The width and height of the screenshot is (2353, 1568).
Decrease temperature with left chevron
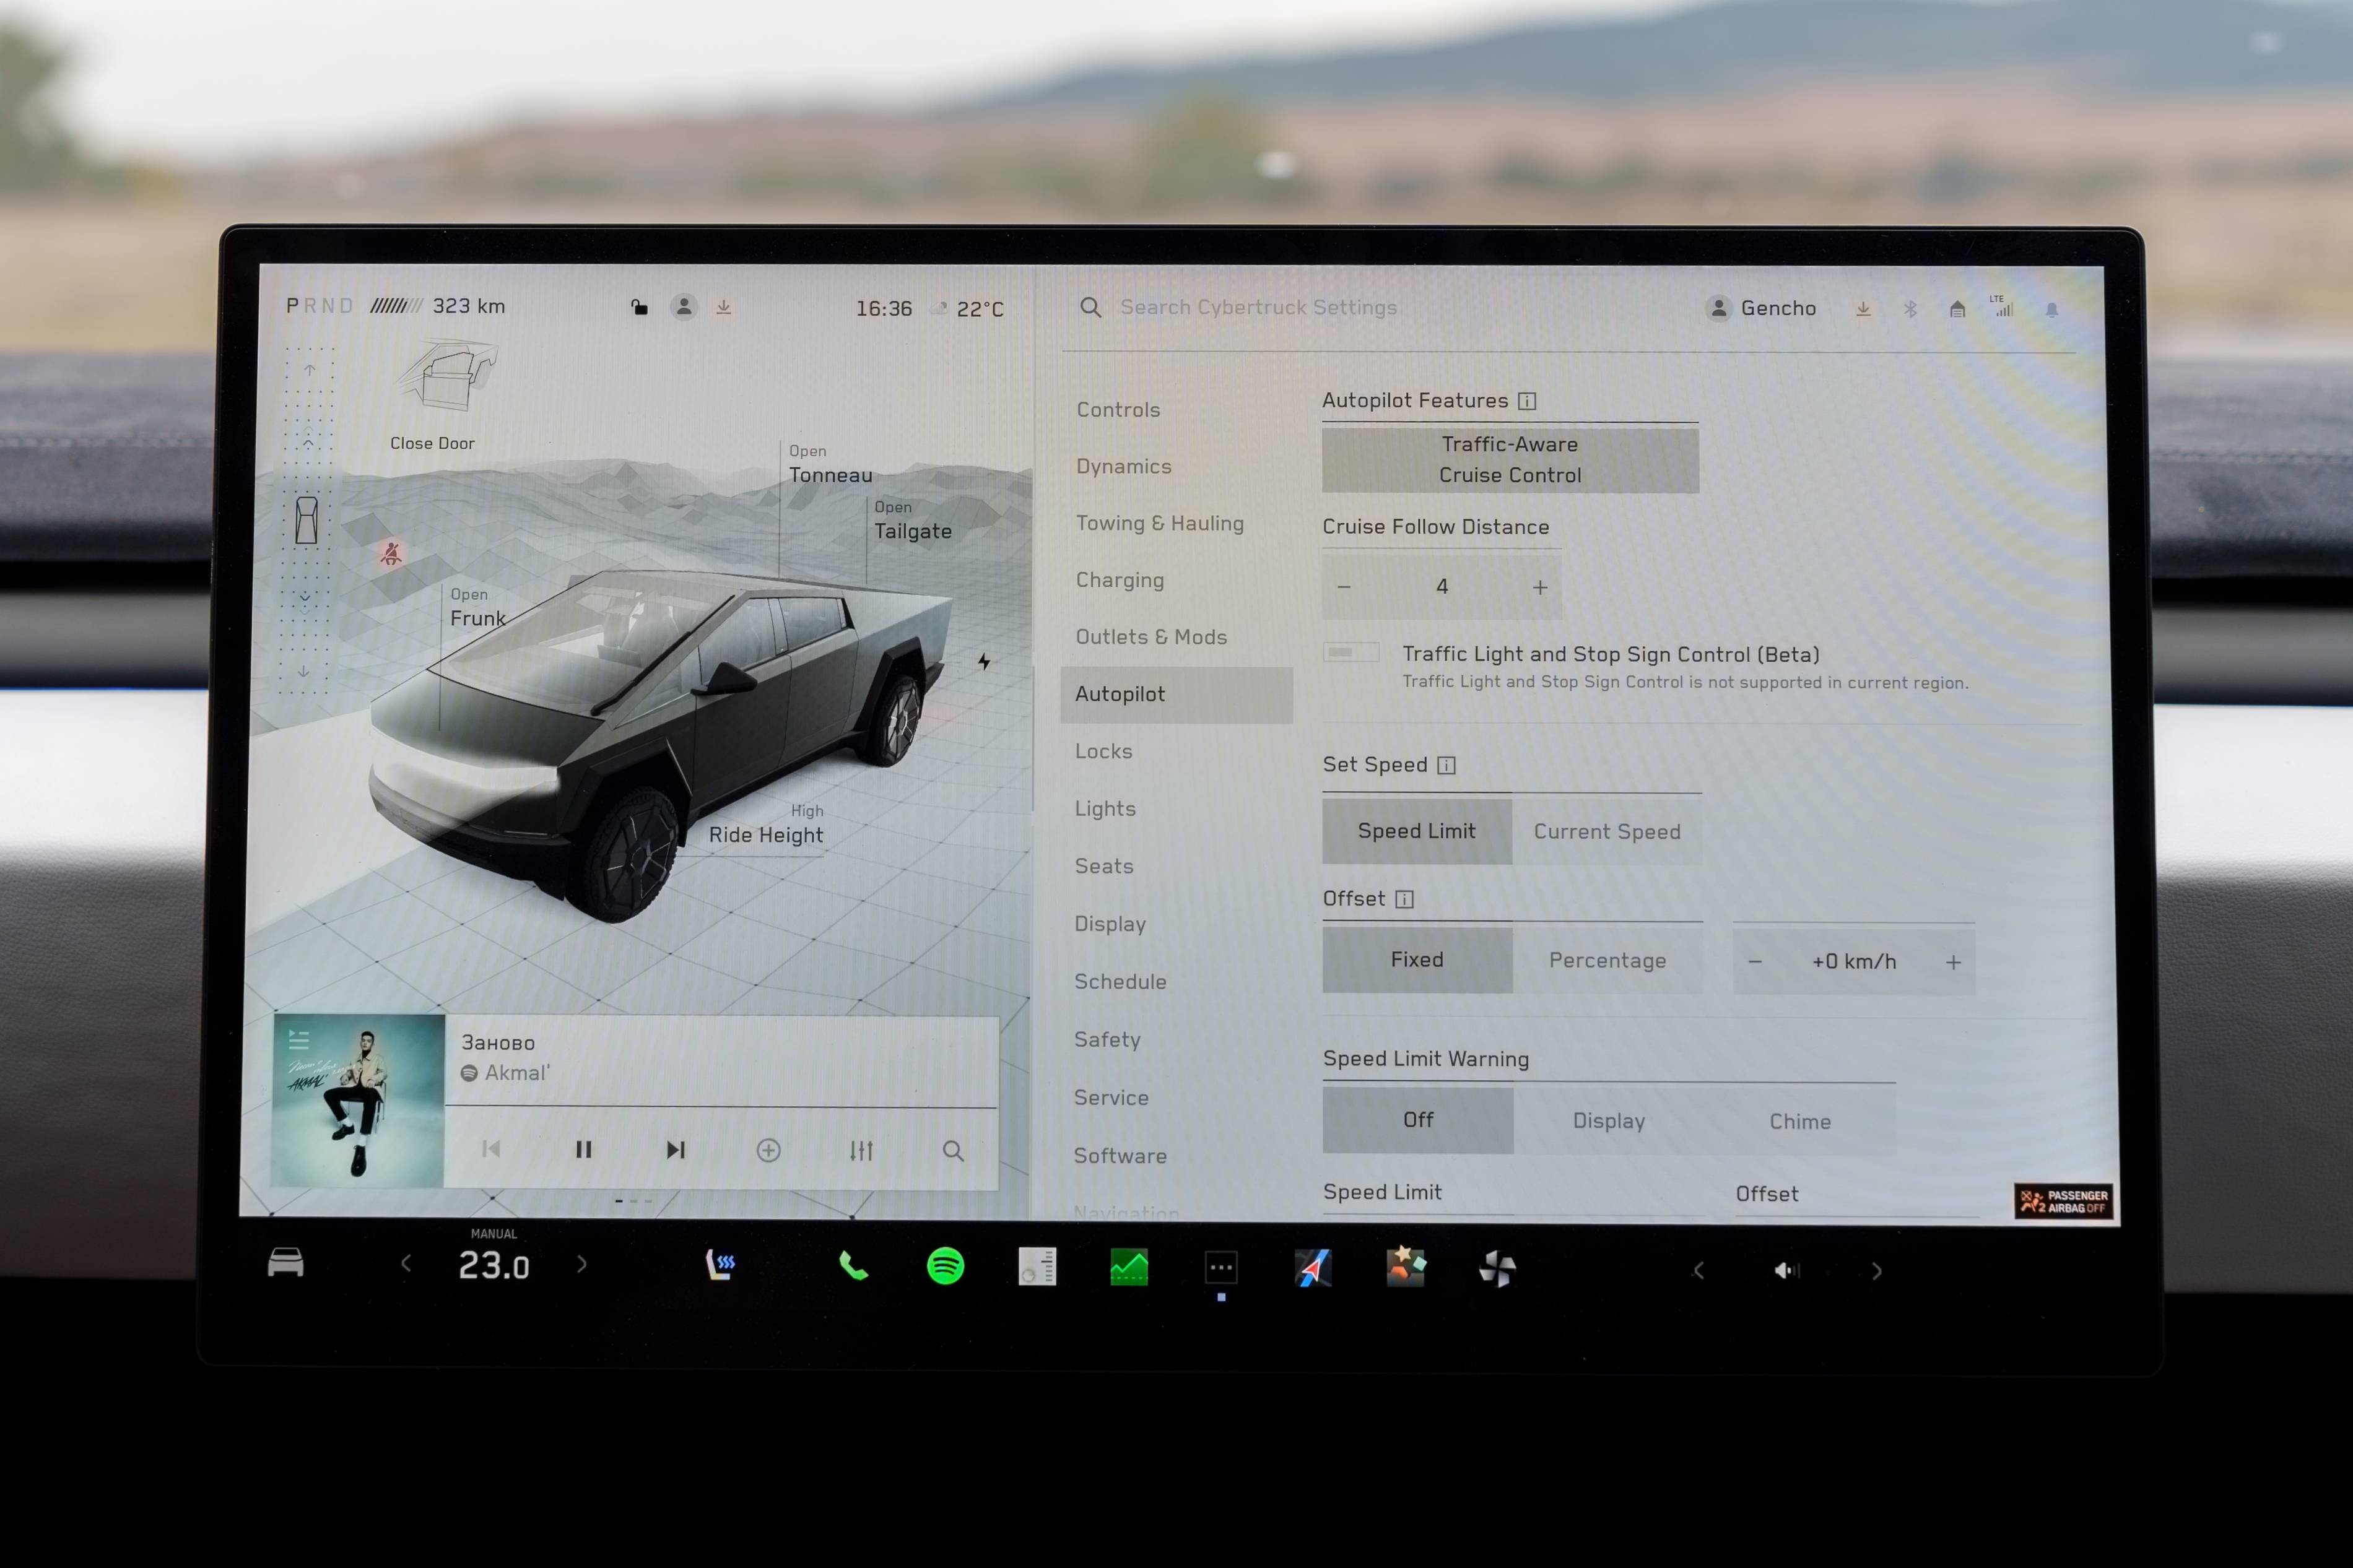coord(406,1265)
